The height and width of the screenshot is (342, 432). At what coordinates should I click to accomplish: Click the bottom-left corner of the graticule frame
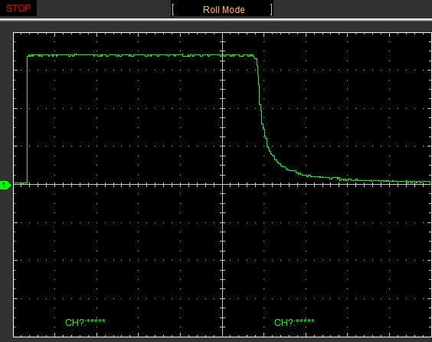click(x=14, y=337)
